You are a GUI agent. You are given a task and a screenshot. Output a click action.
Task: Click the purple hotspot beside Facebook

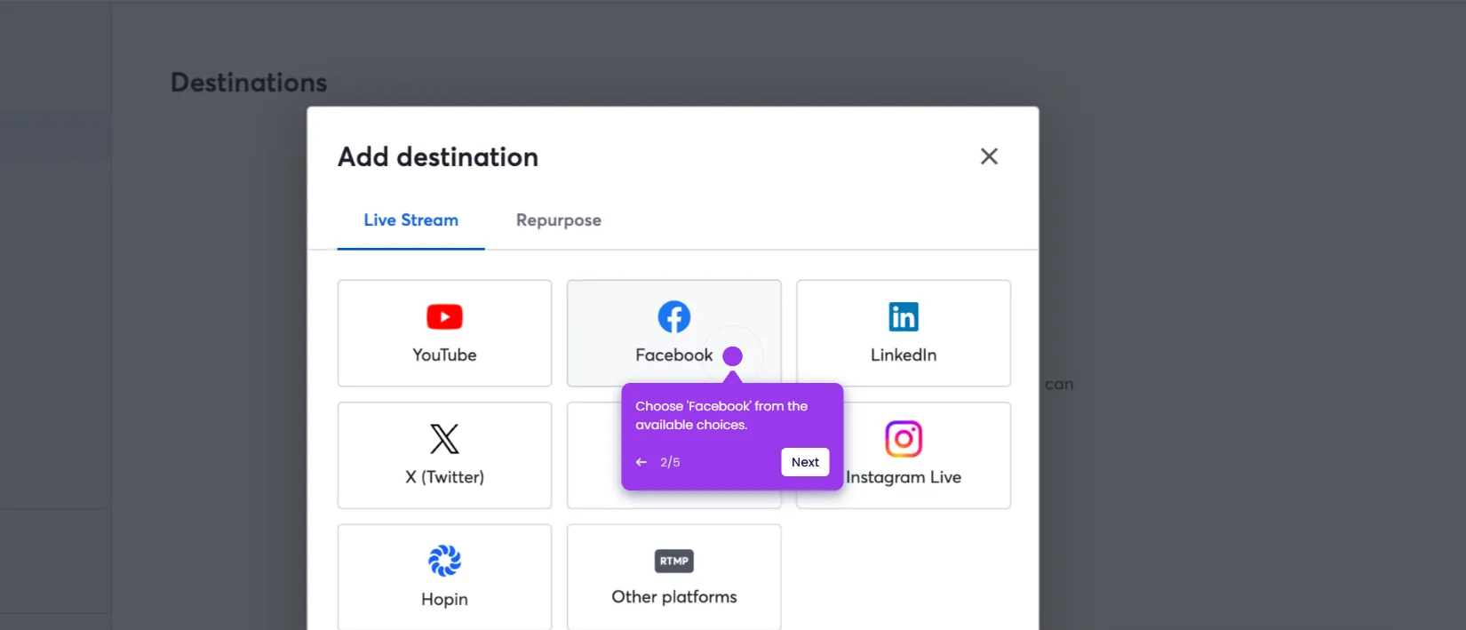click(732, 356)
